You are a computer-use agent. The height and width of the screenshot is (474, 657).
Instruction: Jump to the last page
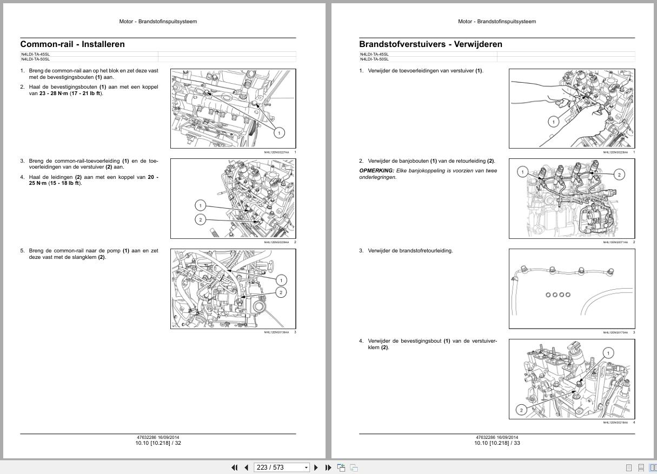[328, 467]
